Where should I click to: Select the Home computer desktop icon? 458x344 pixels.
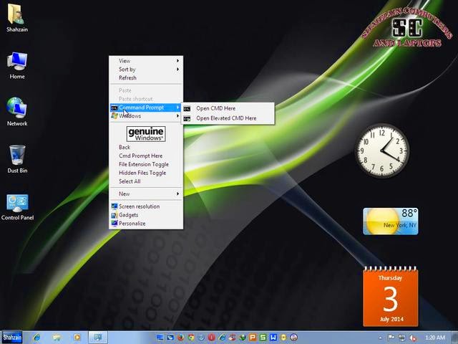pyautogui.click(x=17, y=65)
